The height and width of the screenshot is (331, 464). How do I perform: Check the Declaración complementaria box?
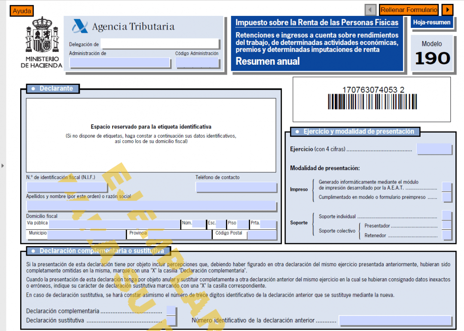(x=171, y=311)
